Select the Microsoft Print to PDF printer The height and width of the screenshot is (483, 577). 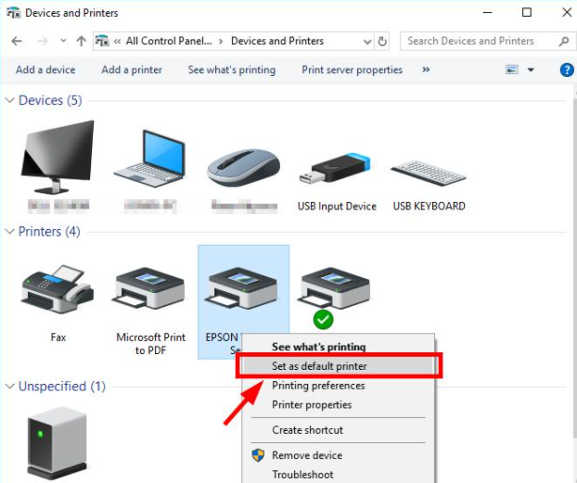click(150, 297)
